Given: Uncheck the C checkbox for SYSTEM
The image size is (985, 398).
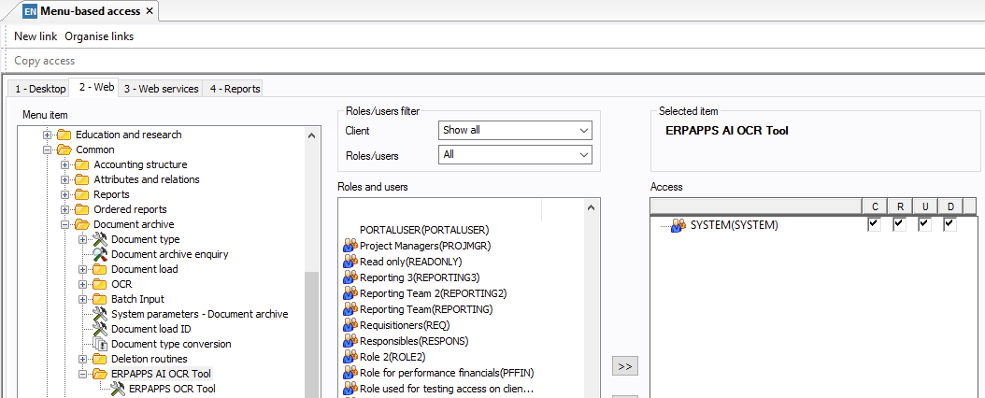Looking at the screenshot, I should tap(874, 224).
